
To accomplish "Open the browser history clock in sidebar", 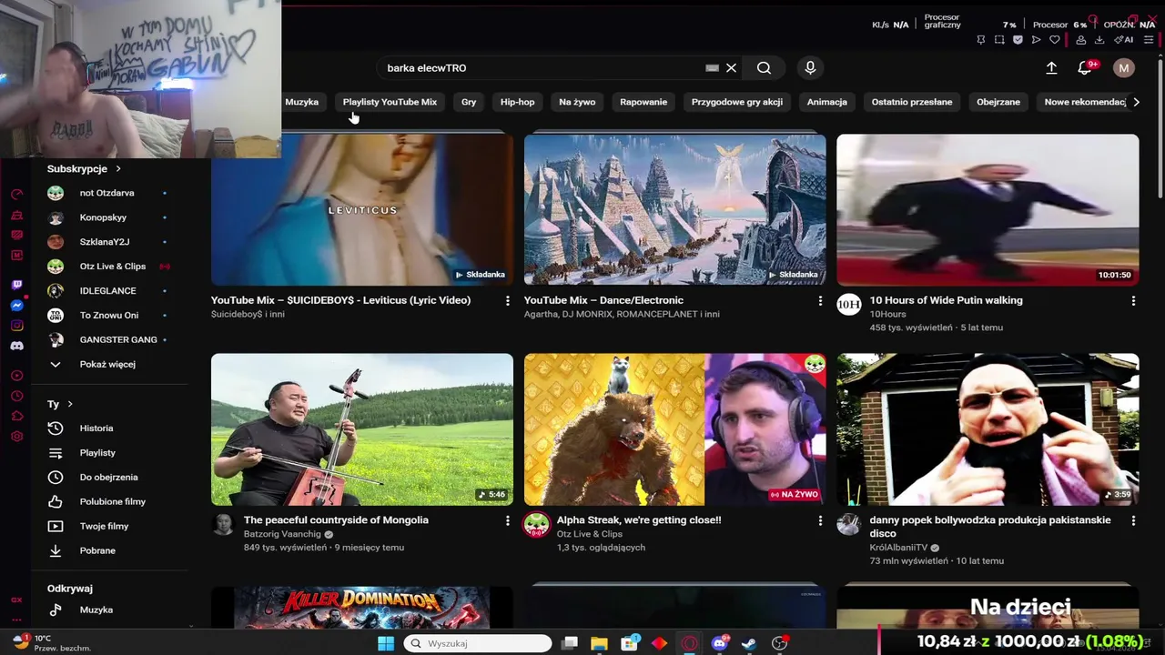I will click(16, 396).
